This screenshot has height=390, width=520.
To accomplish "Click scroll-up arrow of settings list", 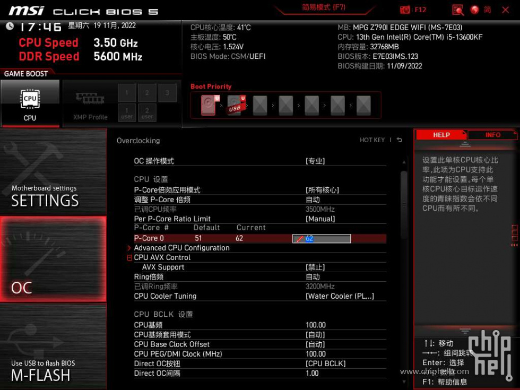I will click(404, 162).
